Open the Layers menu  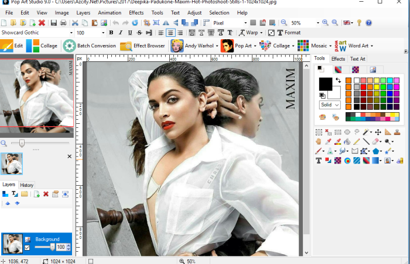[x=83, y=13]
